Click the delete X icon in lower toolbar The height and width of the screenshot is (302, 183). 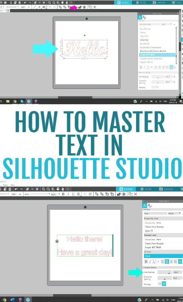tap(136, 194)
